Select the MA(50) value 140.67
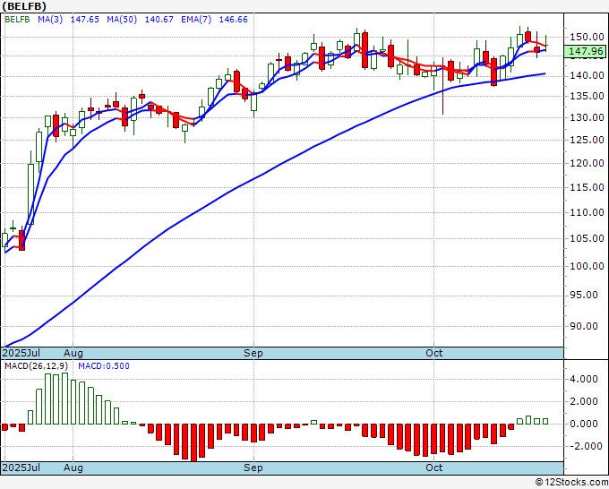Screen dimensions: 609x489 [159, 20]
